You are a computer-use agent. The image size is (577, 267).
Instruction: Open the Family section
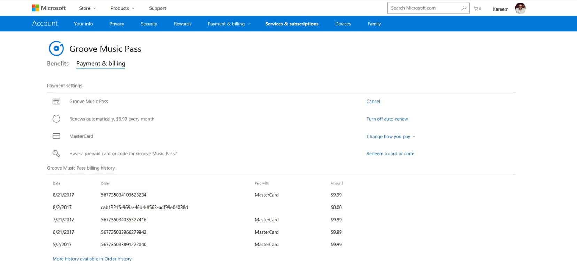(x=374, y=24)
